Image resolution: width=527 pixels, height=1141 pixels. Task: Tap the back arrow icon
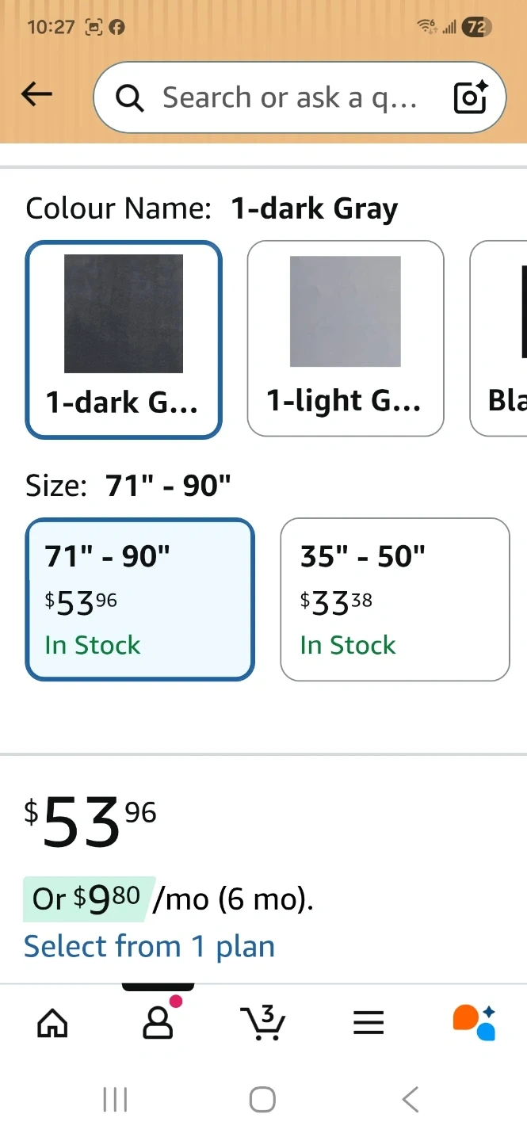(x=36, y=95)
